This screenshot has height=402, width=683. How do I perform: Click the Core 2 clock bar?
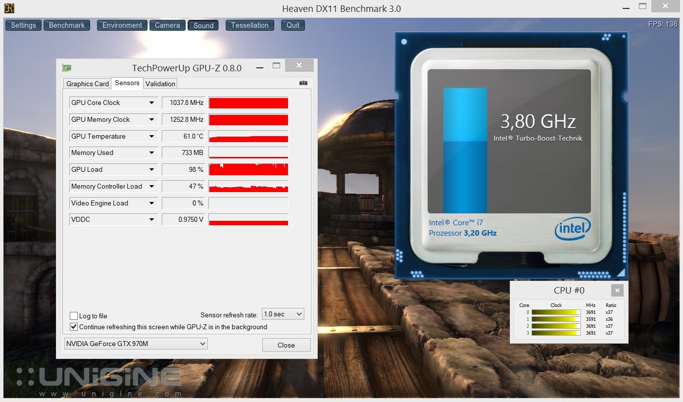[556, 326]
